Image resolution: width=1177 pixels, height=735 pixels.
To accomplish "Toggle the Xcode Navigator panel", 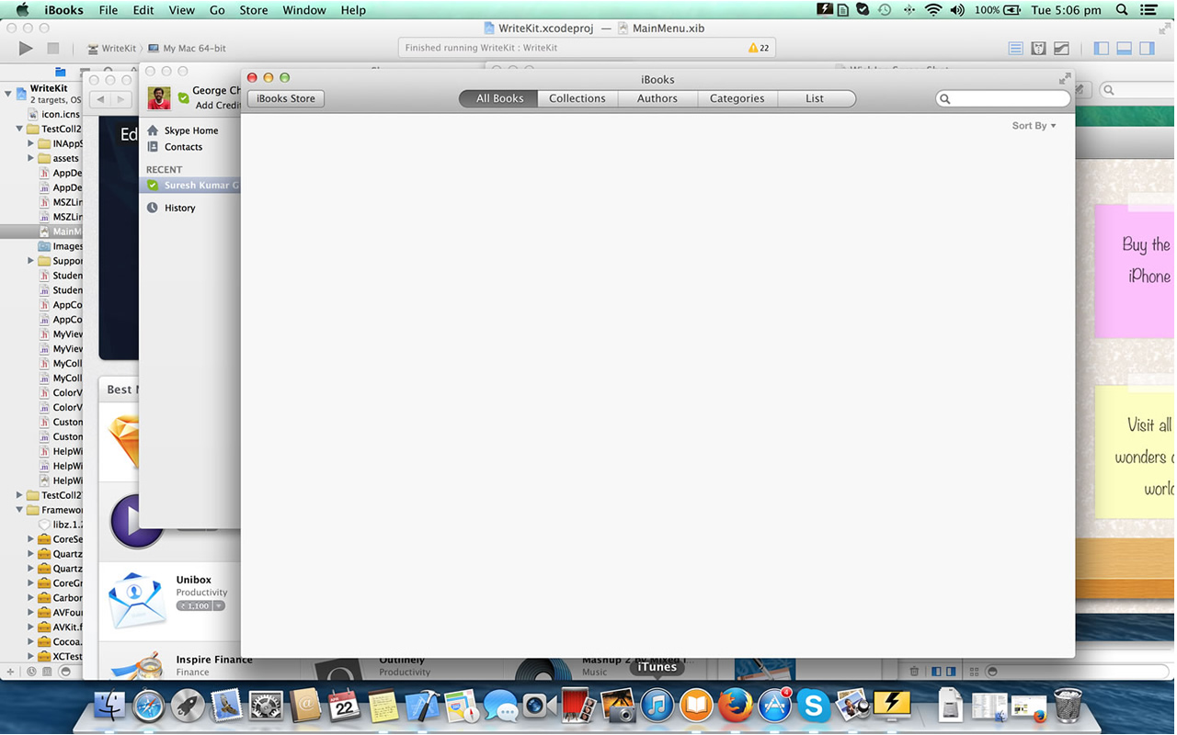I will [1101, 48].
